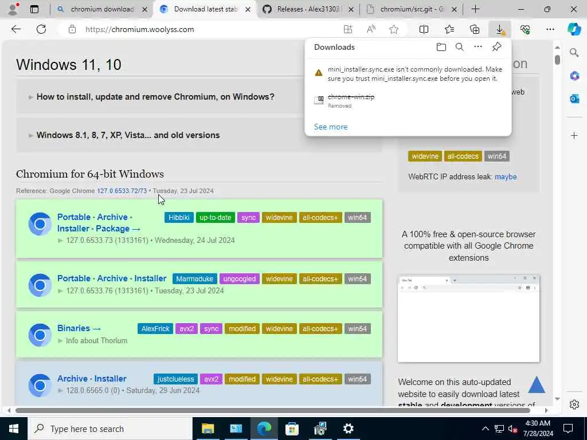The width and height of the screenshot is (587, 440).
Task: Click the ungoogled tag
Action: coord(240,279)
